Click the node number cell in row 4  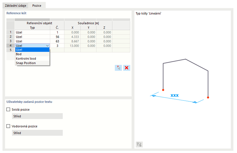tap(57, 45)
